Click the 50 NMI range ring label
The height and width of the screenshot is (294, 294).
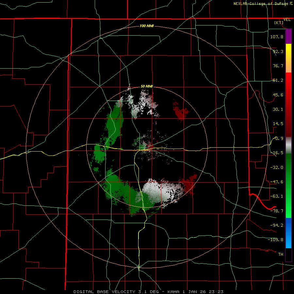(147, 86)
